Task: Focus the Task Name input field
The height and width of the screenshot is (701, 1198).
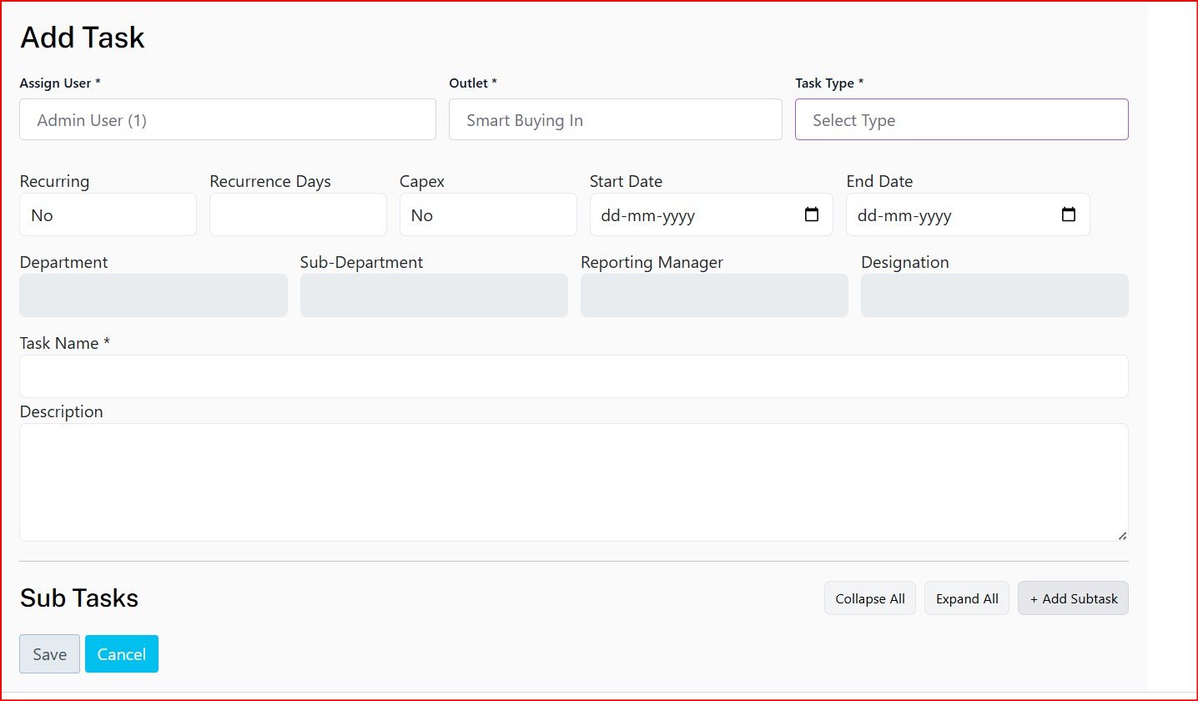Action: (573, 376)
